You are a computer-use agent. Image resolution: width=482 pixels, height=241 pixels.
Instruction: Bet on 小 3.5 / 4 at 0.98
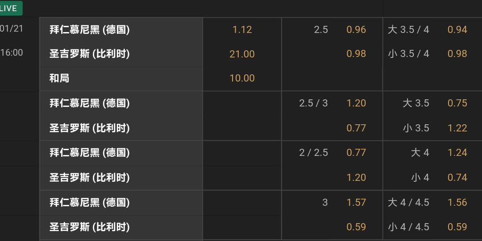pos(457,54)
